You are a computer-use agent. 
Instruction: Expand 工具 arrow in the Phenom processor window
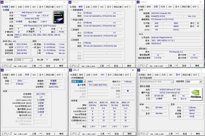tap(40, 66)
